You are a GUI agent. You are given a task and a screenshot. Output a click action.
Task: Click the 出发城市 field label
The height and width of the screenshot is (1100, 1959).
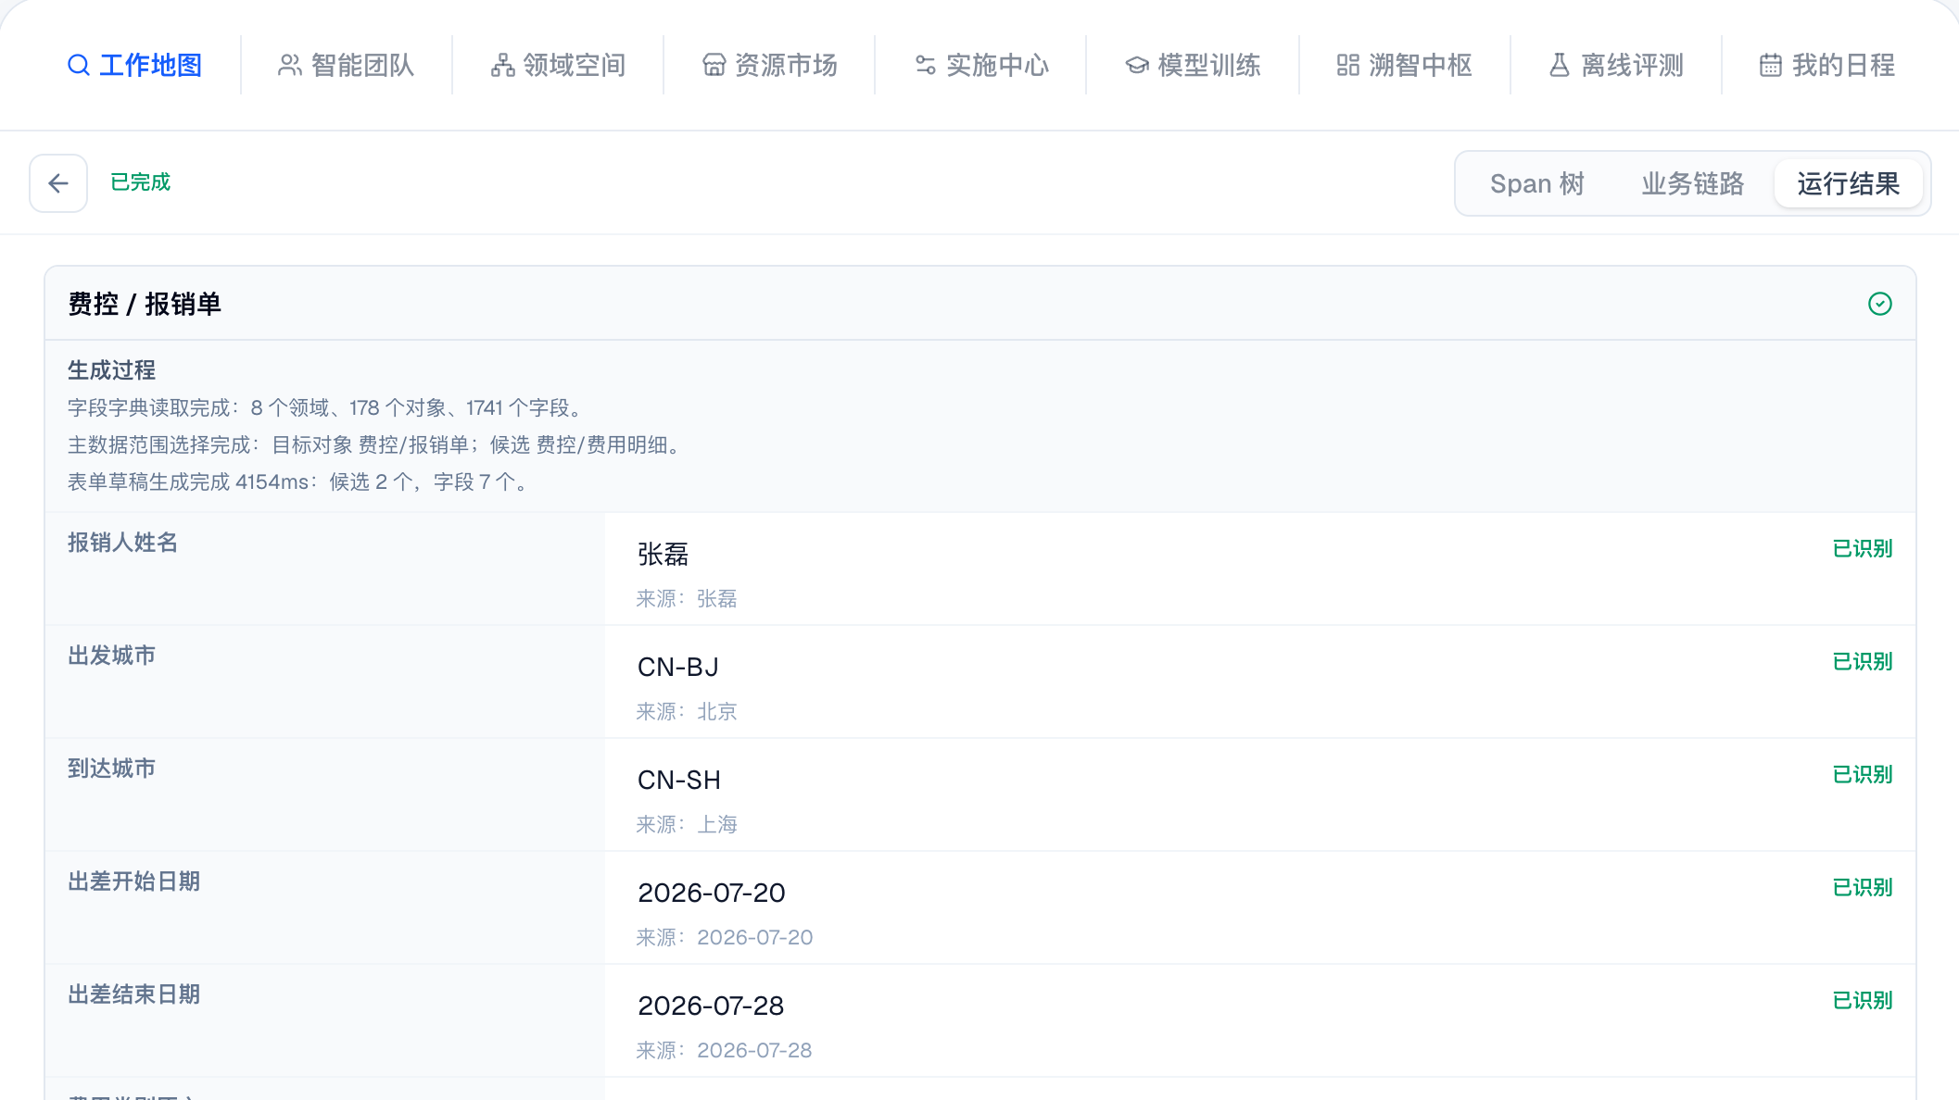pos(111,656)
